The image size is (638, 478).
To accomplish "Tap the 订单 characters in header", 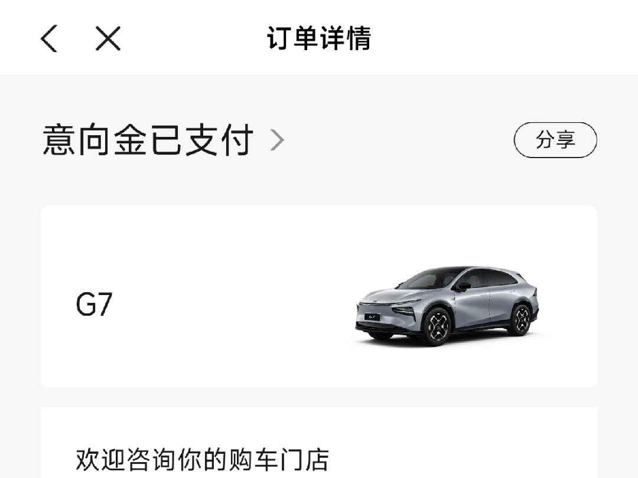I will (x=292, y=38).
